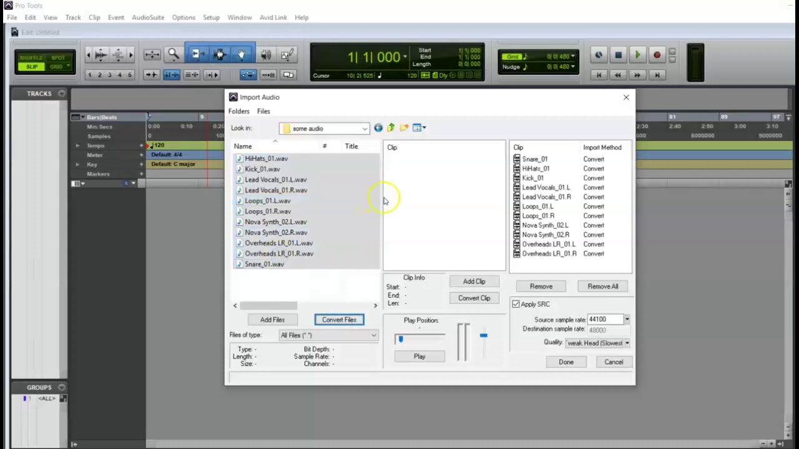The image size is (799, 449).
Task: Click Return to Zero transport button
Action: [x=599, y=75]
